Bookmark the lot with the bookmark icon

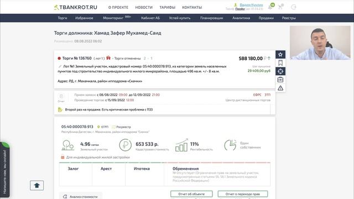[x=280, y=63]
